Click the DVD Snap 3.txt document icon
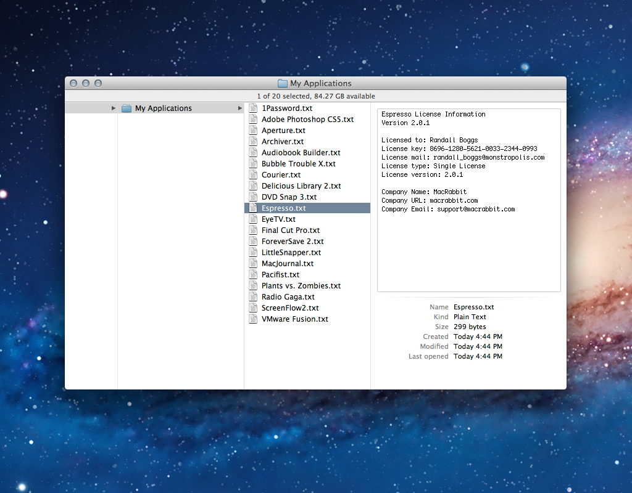 (x=253, y=197)
